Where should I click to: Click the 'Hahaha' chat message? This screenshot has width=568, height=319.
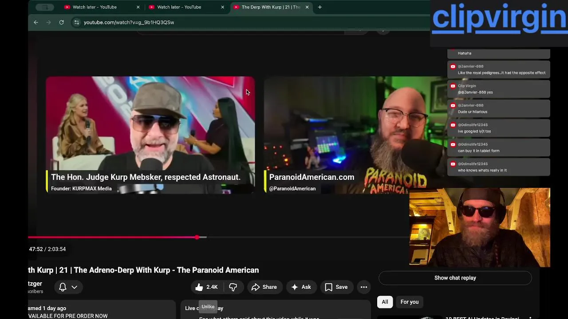499,53
